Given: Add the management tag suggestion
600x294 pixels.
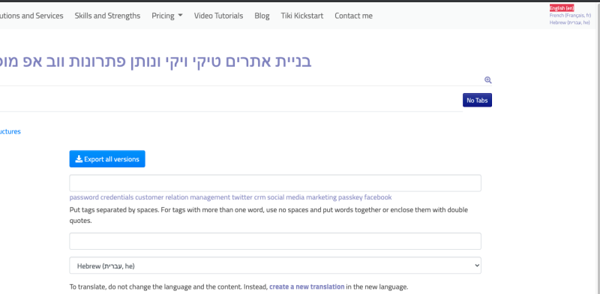Looking at the screenshot, I should tap(210, 197).
